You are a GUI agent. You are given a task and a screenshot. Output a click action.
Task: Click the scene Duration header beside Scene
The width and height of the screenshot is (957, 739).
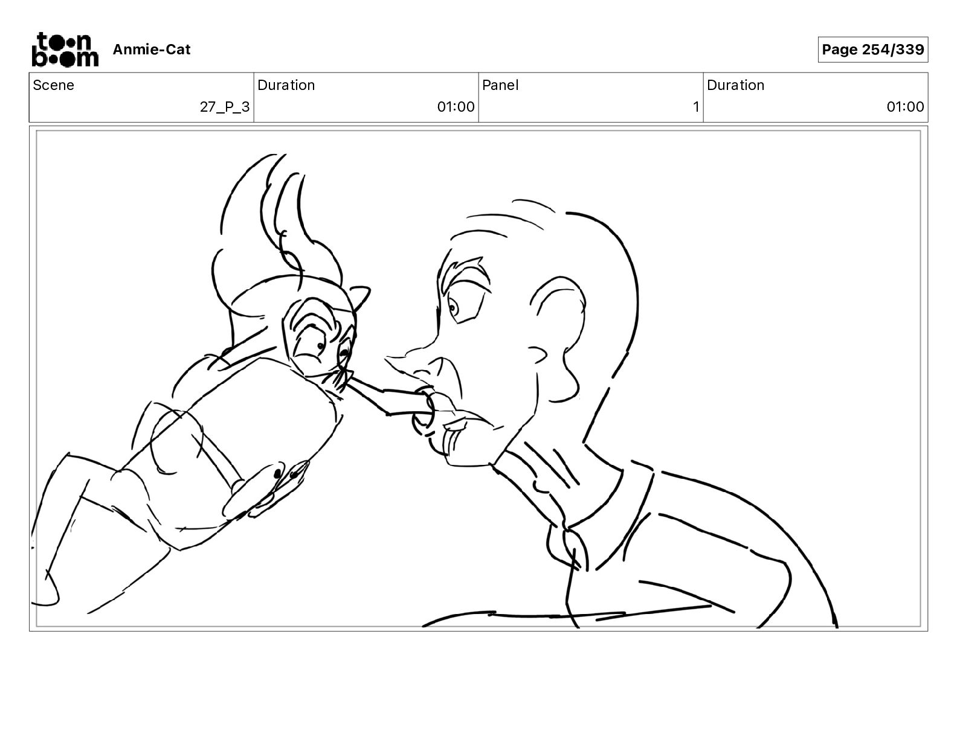point(286,85)
